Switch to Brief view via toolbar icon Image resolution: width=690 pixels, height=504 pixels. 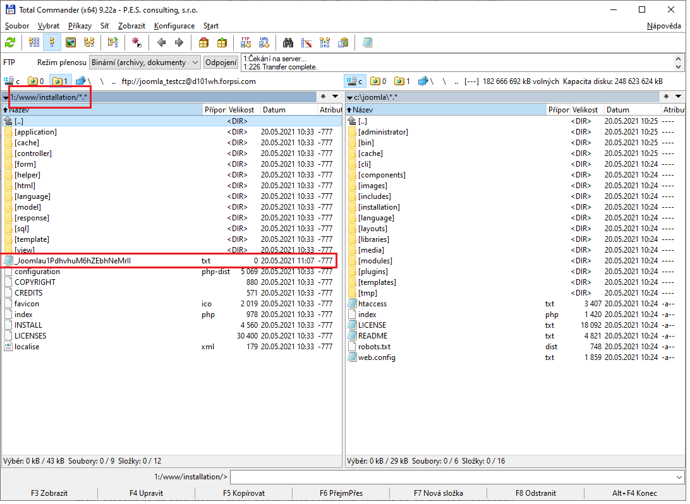(x=34, y=43)
